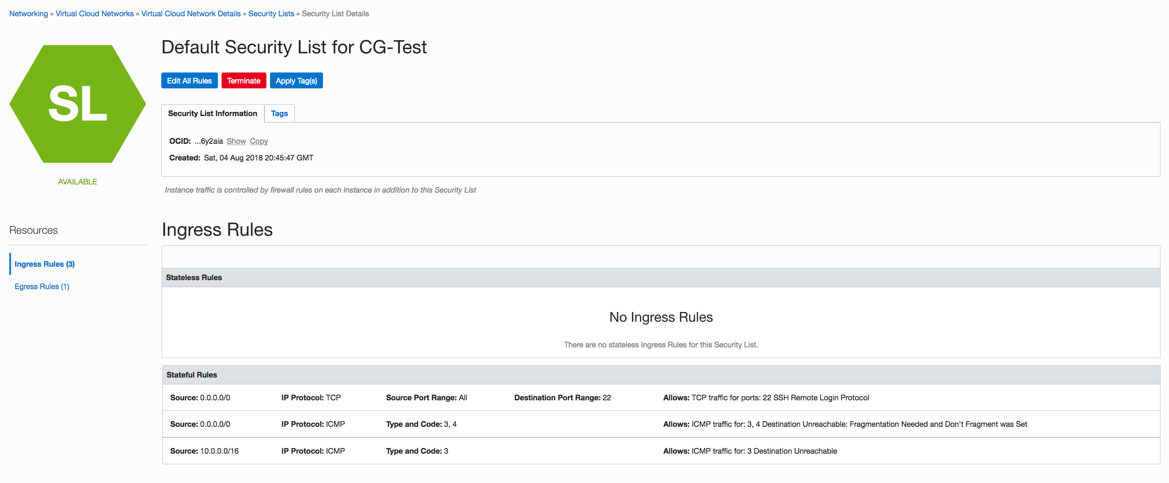1169x483 pixels.
Task: Open the Networking breadcrumb link
Action: [28, 13]
